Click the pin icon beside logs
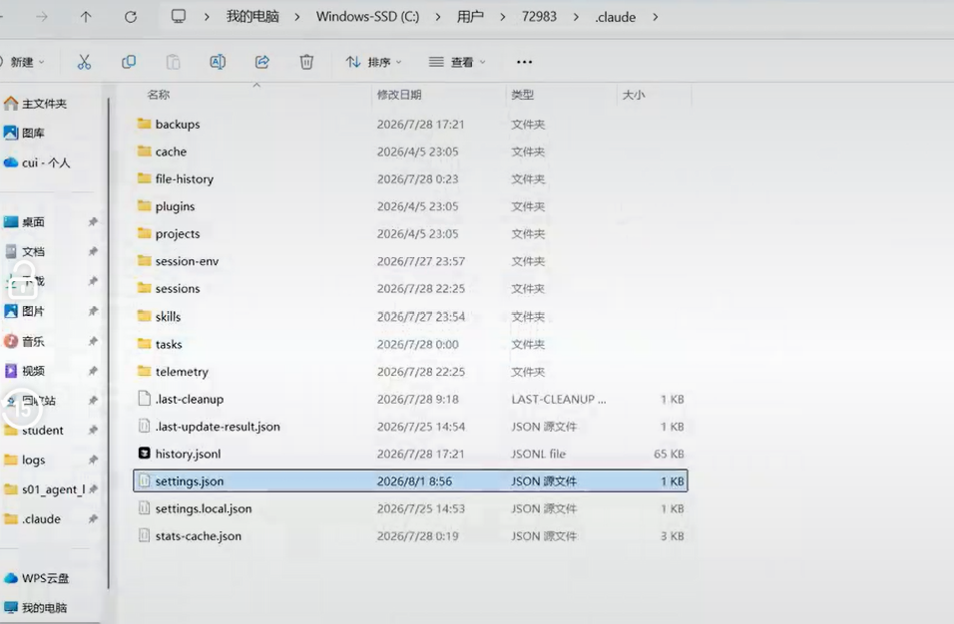Viewport: 954px width, 624px height. point(93,460)
